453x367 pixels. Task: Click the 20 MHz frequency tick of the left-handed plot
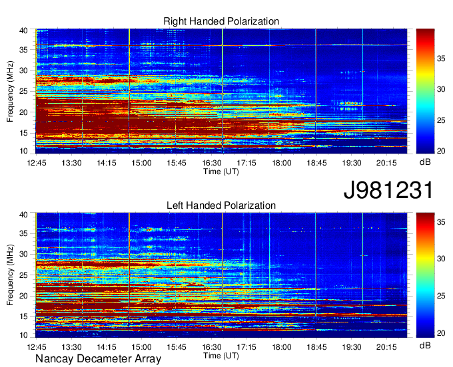[23, 296]
